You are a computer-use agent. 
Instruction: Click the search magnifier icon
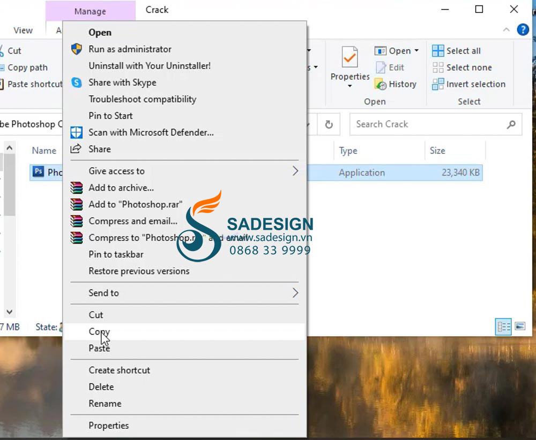[x=511, y=125]
